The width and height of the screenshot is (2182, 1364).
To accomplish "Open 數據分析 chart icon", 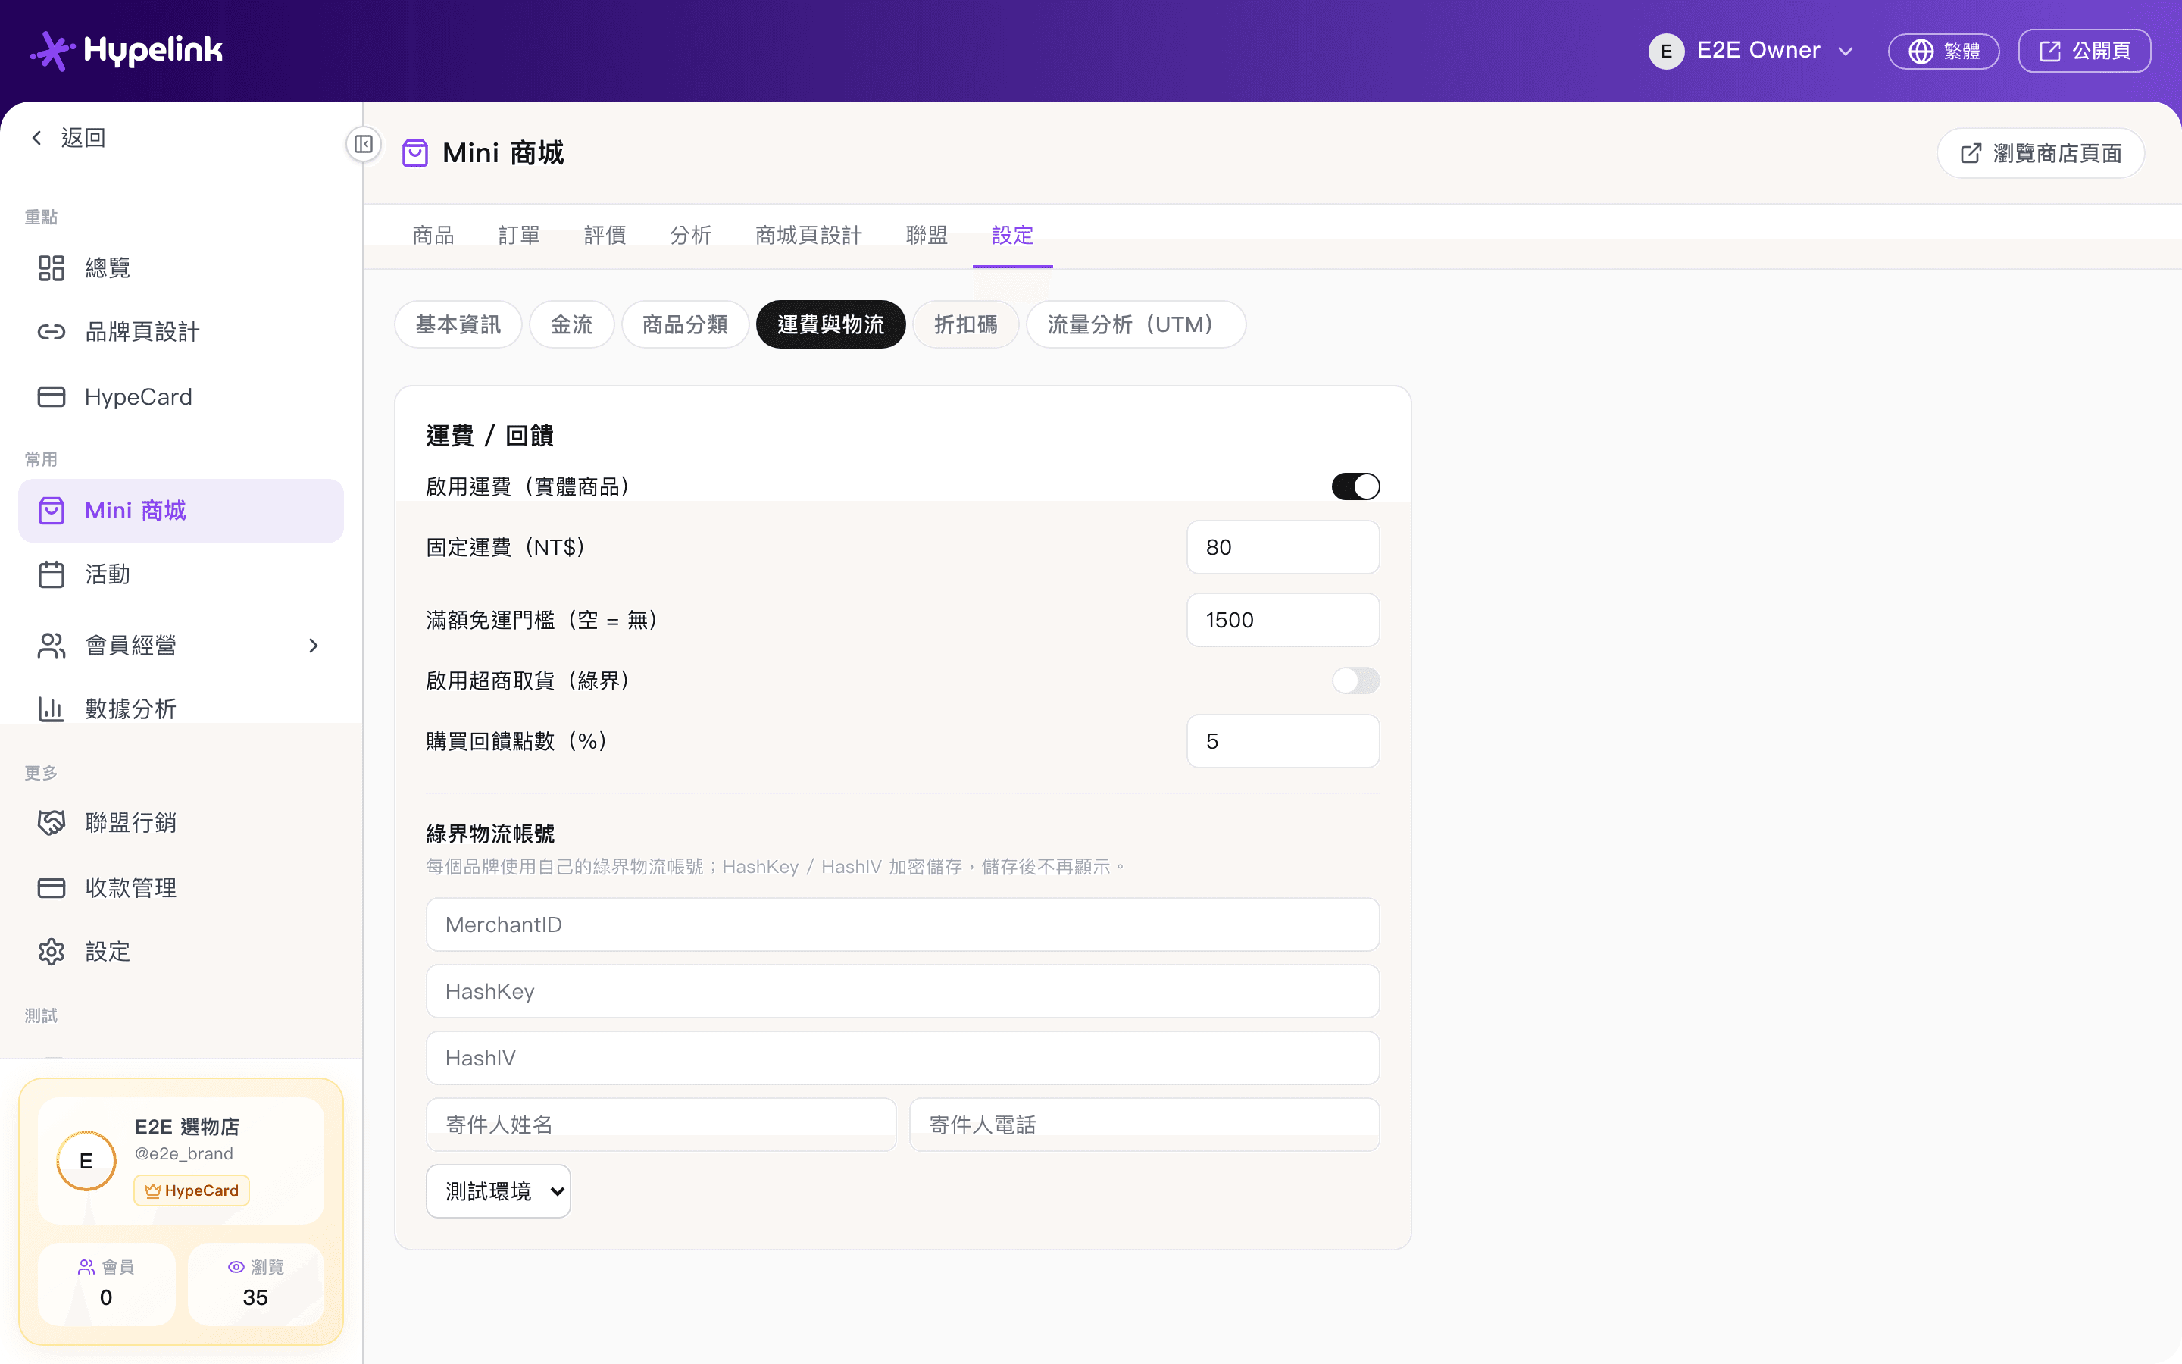I will tap(52, 709).
